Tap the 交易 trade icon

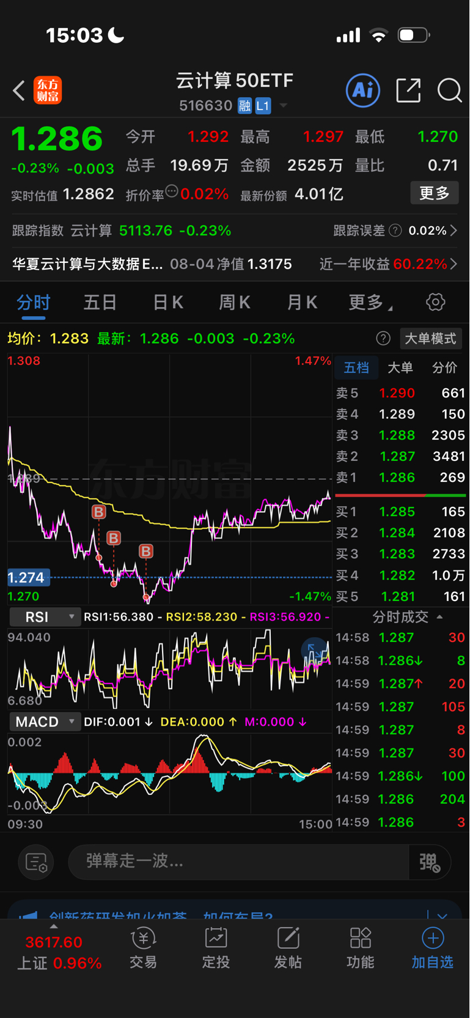coord(144,949)
